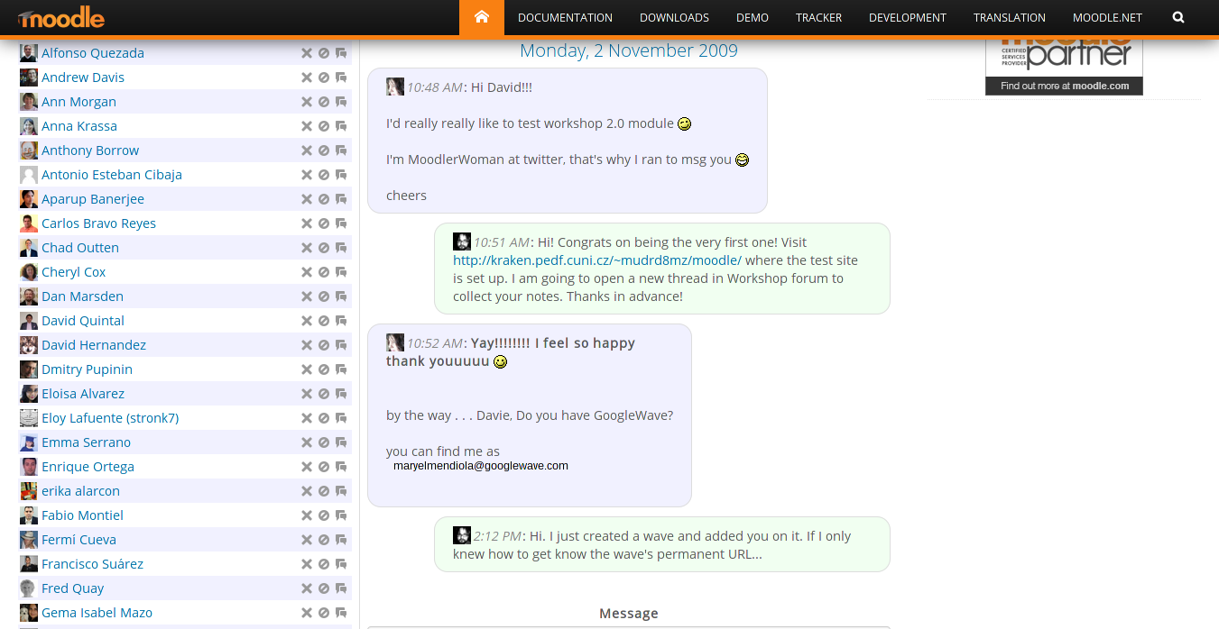Click sender avatar on 10:48 AM message
Image resolution: width=1219 pixels, height=629 pixels.
[395, 87]
